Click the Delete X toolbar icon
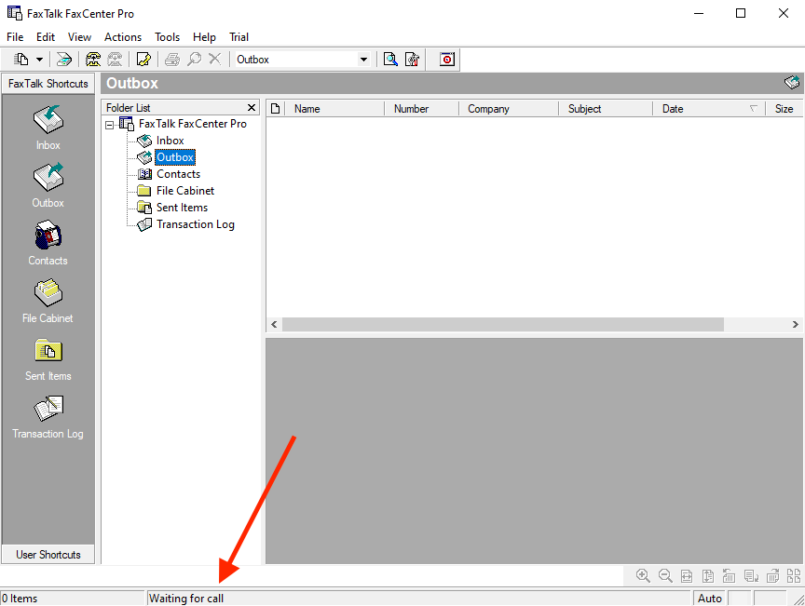805x606 pixels. point(214,60)
